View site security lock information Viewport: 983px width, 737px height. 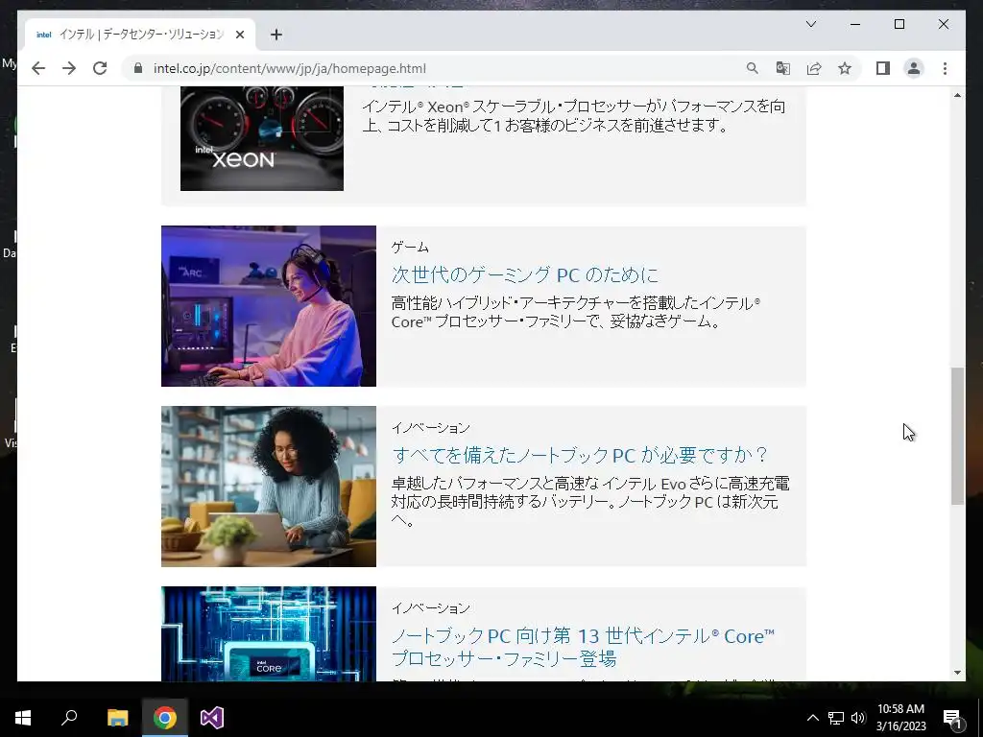coord(138,68)
